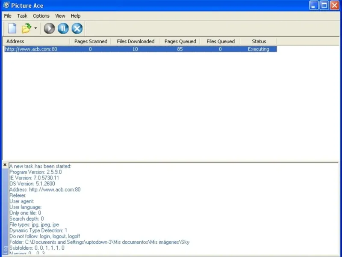Screen dimensions: 342x257
Task: Click the Pages Queued column header
Action: 180,41
